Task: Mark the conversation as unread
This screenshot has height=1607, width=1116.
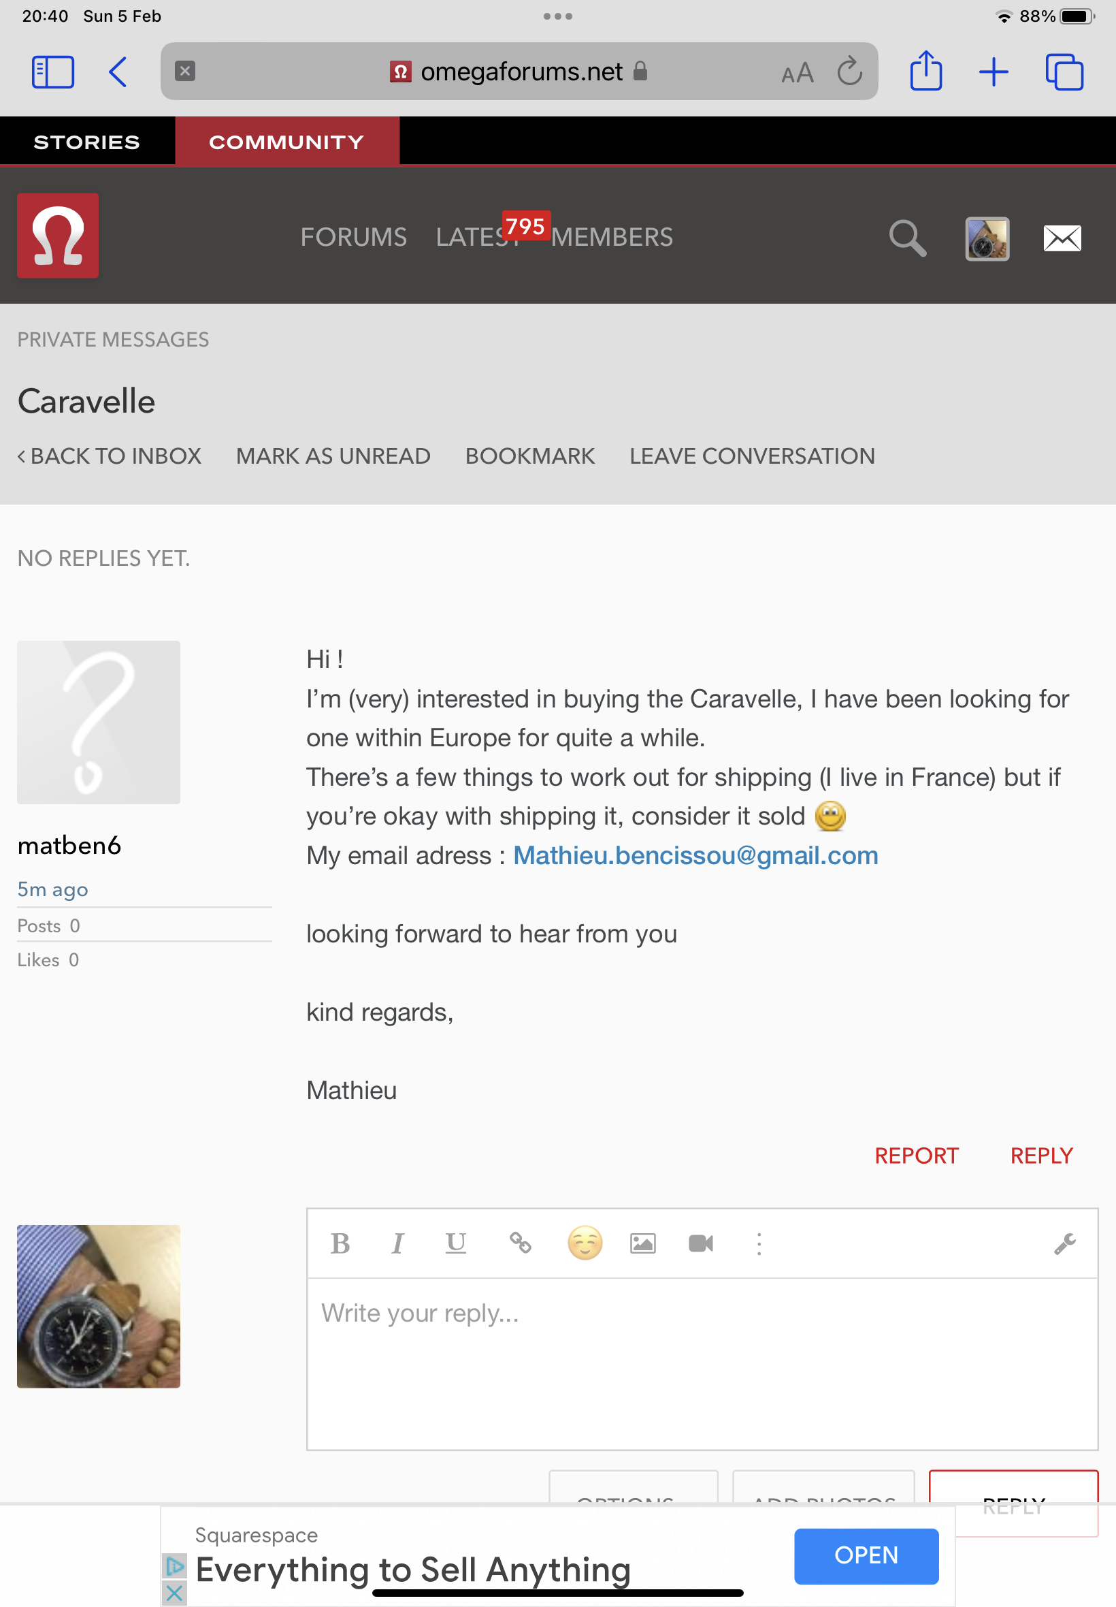Action: click(x=333, y=456)
